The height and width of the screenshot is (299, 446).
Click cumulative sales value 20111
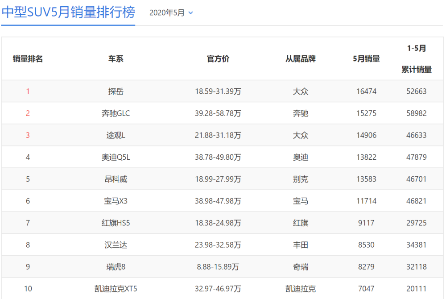pyautogui.click(x=417, y=289)
